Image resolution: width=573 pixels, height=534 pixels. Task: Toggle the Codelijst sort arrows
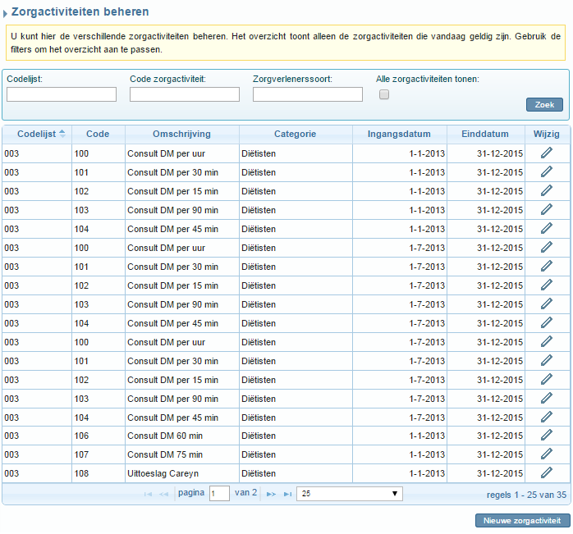pyautogui.click(x=62, y=134)
